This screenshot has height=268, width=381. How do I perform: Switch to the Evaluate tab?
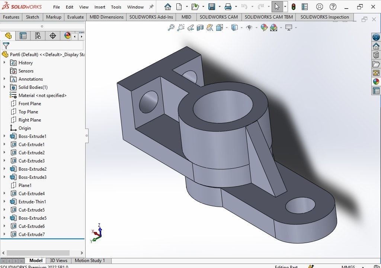coord(75,17)
